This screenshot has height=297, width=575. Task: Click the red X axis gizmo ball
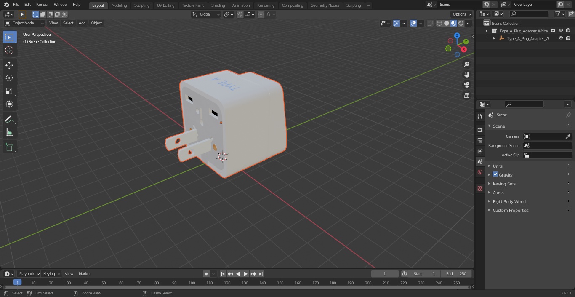point(464,49)
